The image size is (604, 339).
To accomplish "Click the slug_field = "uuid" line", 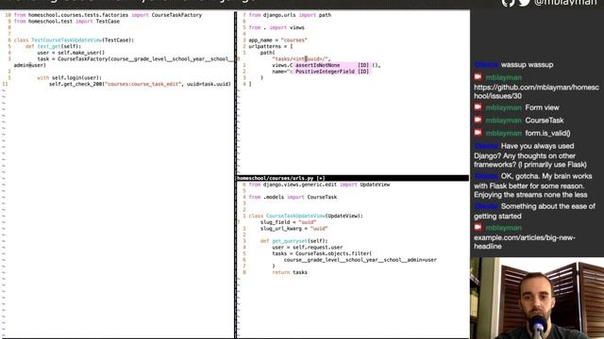I will tap(288, 222).
